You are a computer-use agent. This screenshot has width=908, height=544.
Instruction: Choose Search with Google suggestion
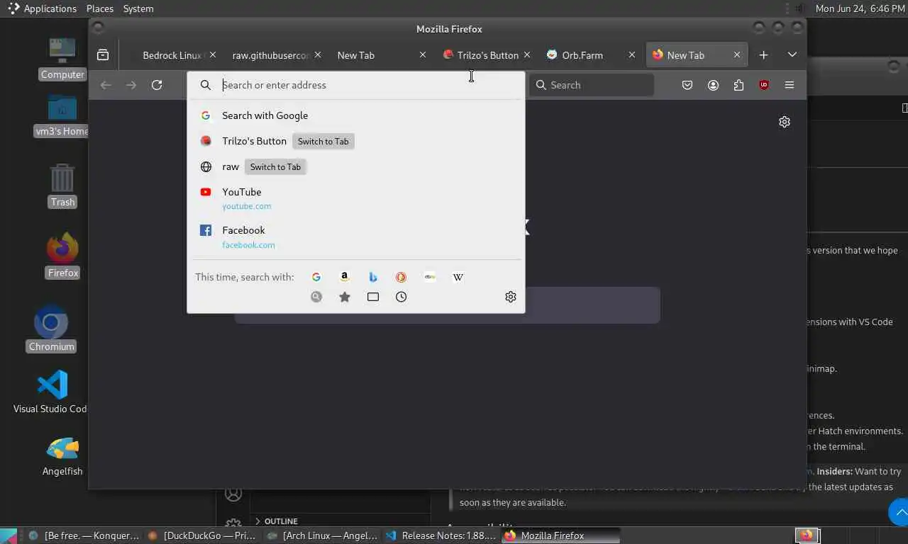click(356, 115)
